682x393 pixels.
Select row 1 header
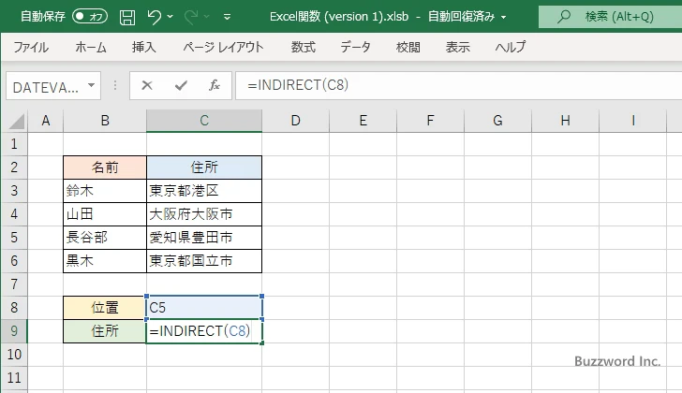click(x=14, y=144)
